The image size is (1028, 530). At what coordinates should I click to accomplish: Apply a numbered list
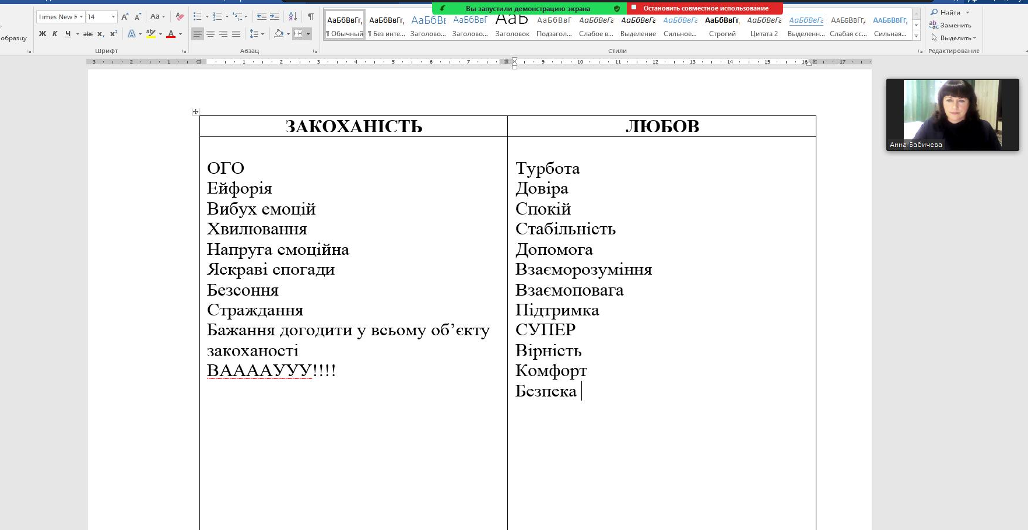point(217,17)
